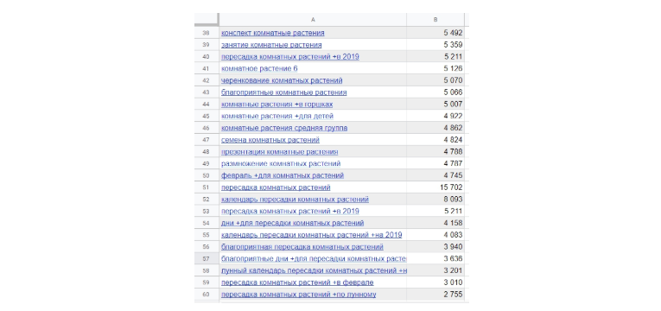Open link 'дни +для пересадки комнатных растений'
Viewport: 661px width, 311px height.
tap(293, 223)
